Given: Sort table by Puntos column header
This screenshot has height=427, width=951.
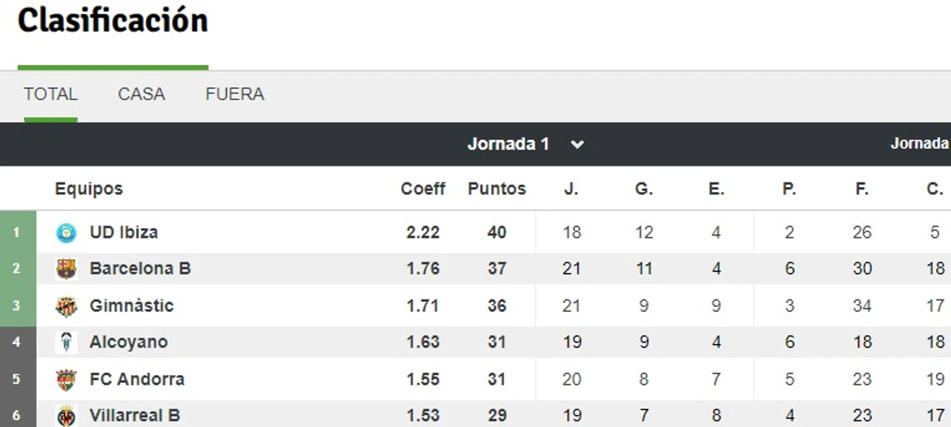Looking at the screenshot, I should [x=496, y=189].
